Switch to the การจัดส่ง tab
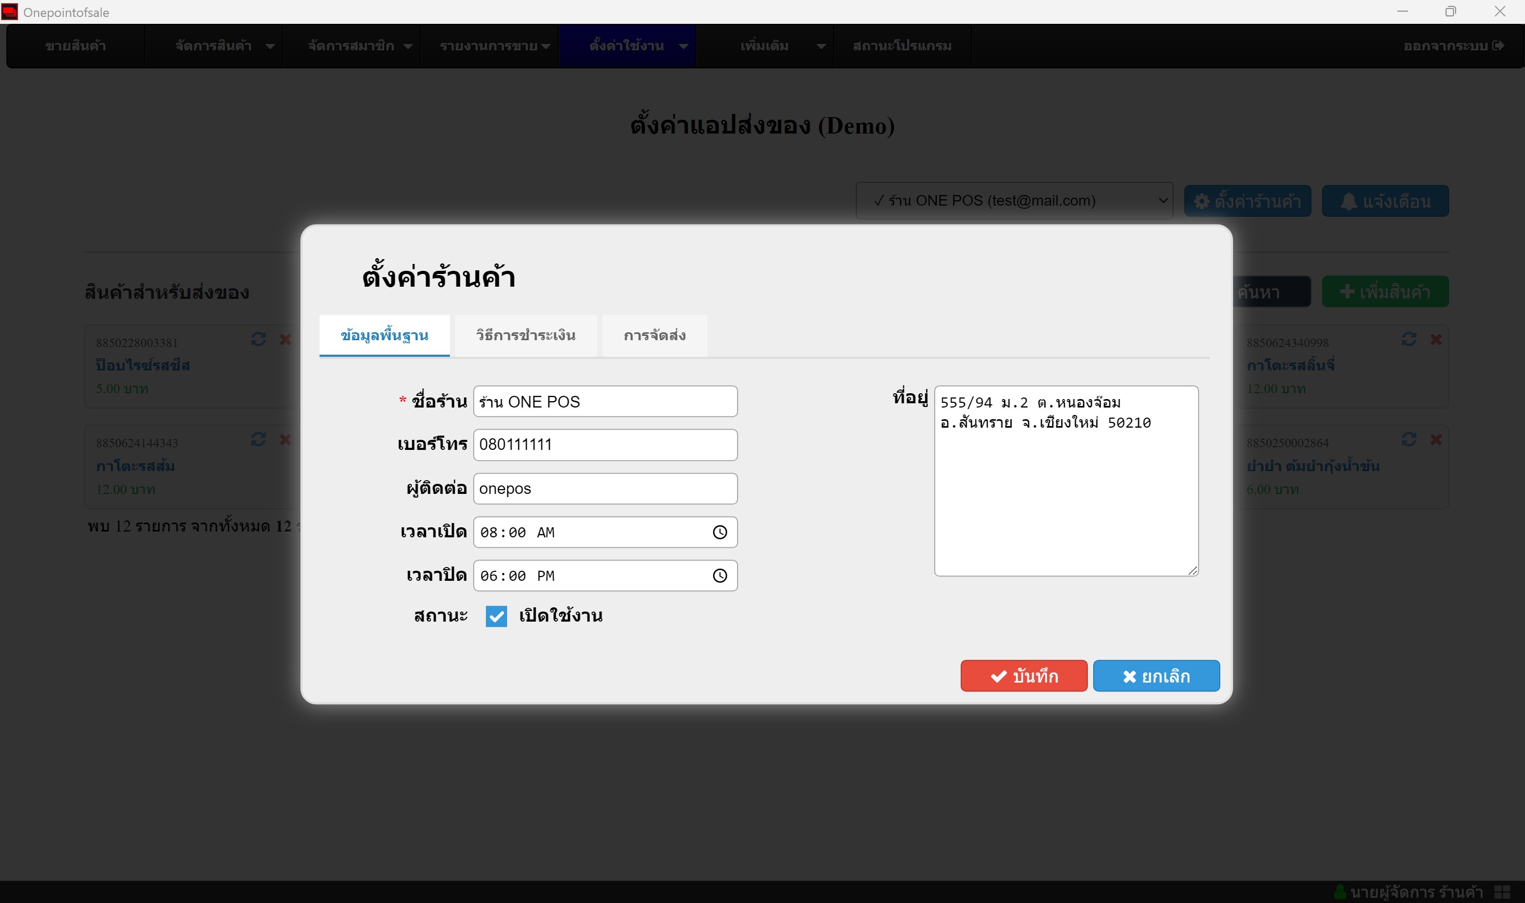Image resolution: width=1525 pixels, height=903 pixels. click(654, 335)
